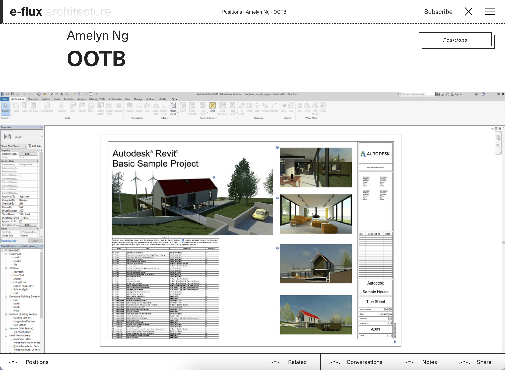Expand the Notes section

(423, 362)
